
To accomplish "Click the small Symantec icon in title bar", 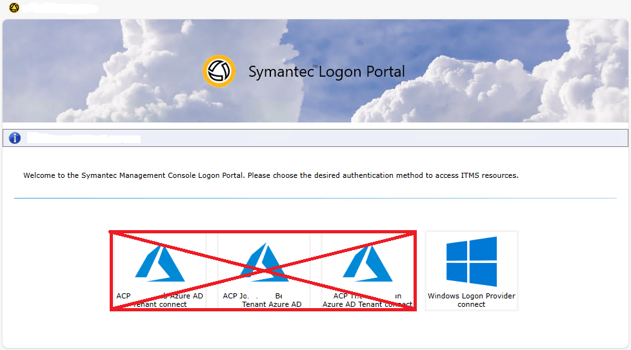I will [14, 8].
